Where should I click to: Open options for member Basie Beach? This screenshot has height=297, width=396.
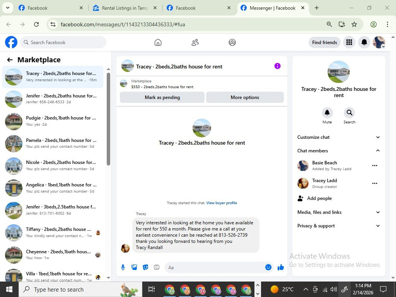click(x=374, y=166)
